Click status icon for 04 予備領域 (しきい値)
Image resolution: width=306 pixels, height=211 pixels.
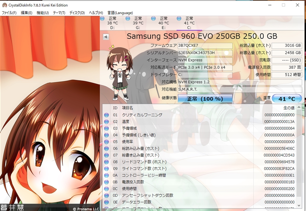click(x=106, y=135)
